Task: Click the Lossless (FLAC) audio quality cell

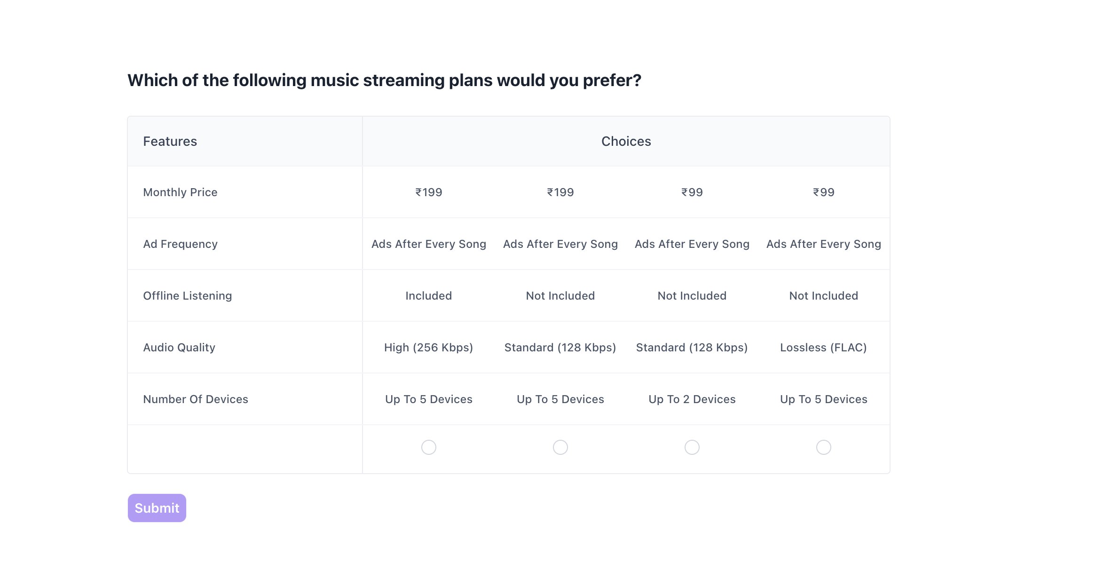Action: (x=823, y=348)
